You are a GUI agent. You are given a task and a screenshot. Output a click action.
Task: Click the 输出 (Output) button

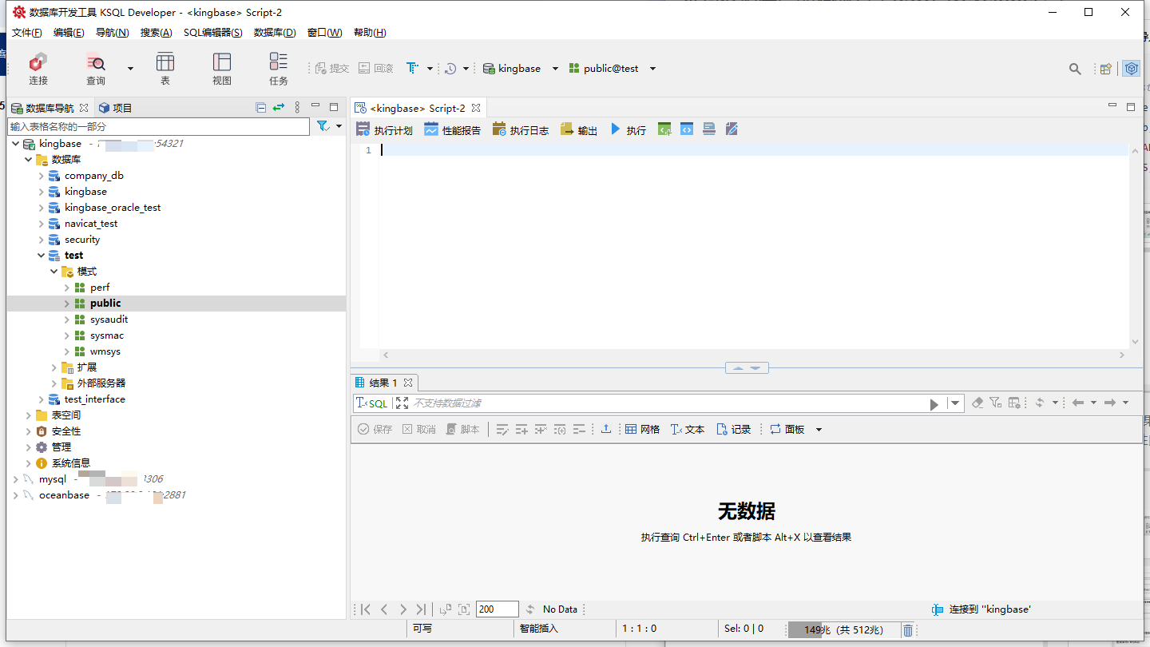(579, 130)
